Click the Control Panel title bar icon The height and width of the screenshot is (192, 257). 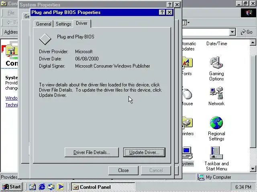coord(4,4)
